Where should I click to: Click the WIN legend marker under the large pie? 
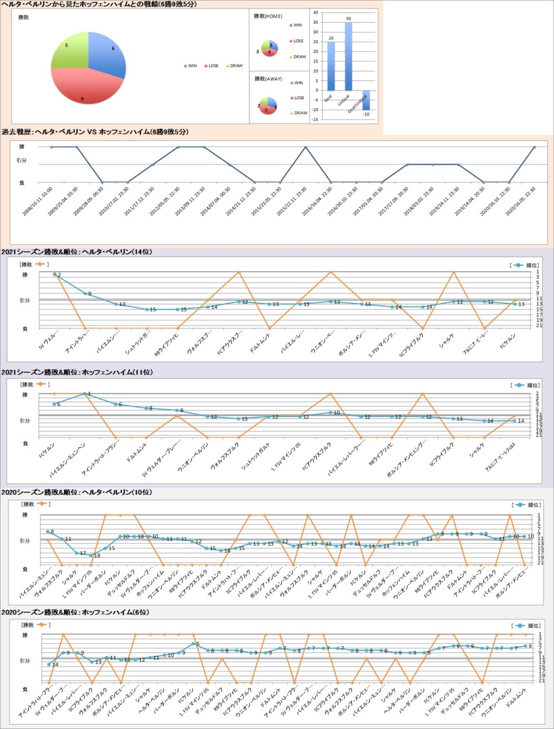pyautogui.click(x=186, y=66)
